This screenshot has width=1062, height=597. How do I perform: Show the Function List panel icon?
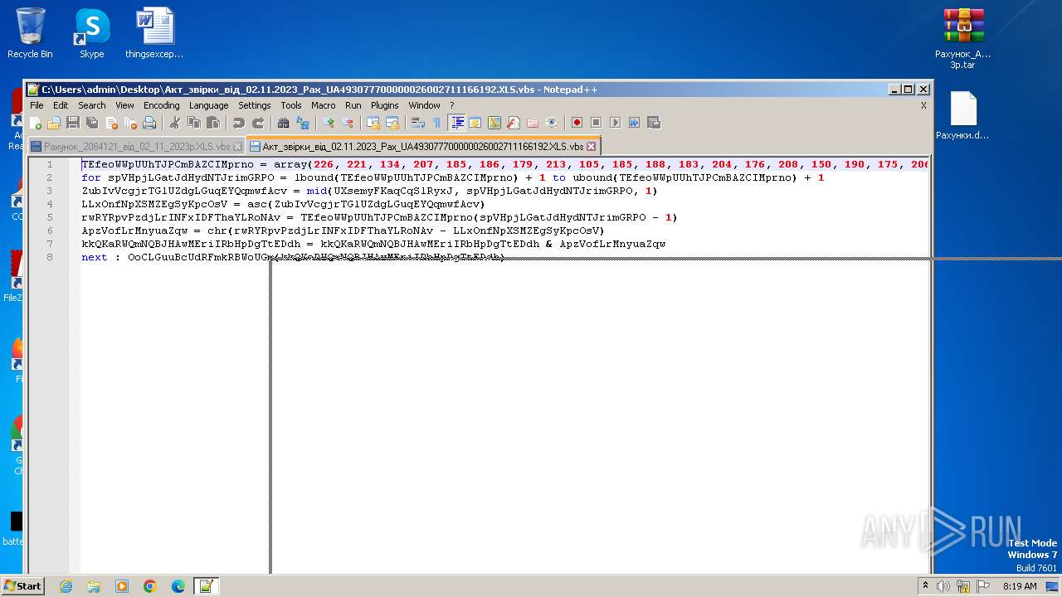coord(514,123)
